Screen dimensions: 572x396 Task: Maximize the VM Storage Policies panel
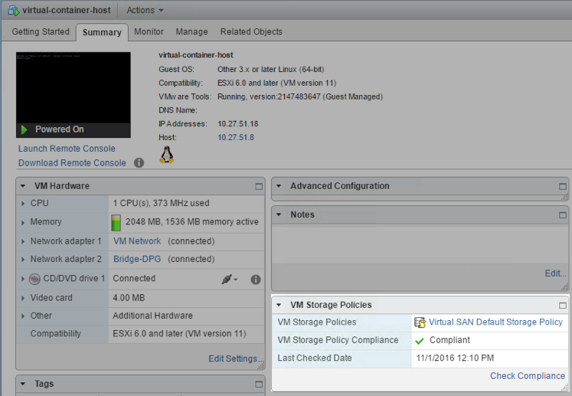(563, 305)
